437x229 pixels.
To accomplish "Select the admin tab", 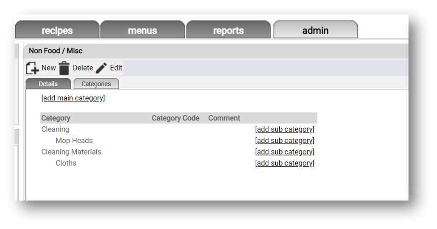I will [x=316, y=29].
